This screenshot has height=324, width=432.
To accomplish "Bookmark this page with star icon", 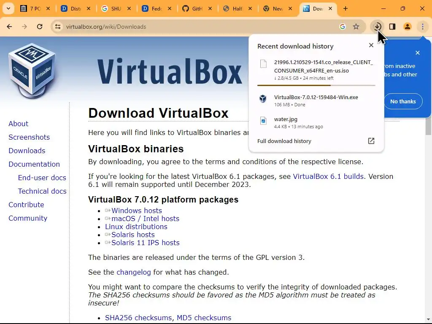I will coord(356,27).
